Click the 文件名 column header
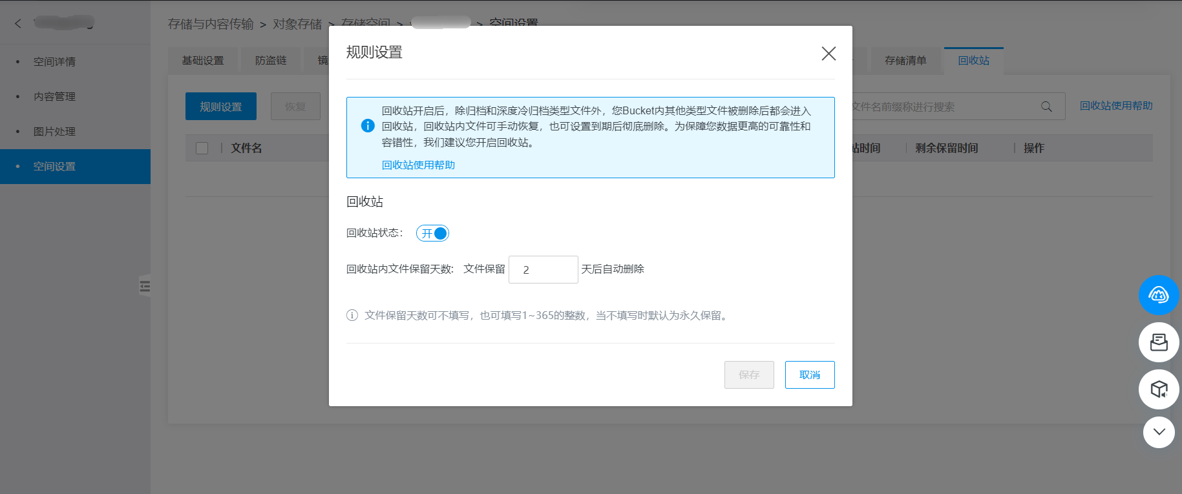The height and width of the screenshot is (494, 1182). (x=247, y=148)
